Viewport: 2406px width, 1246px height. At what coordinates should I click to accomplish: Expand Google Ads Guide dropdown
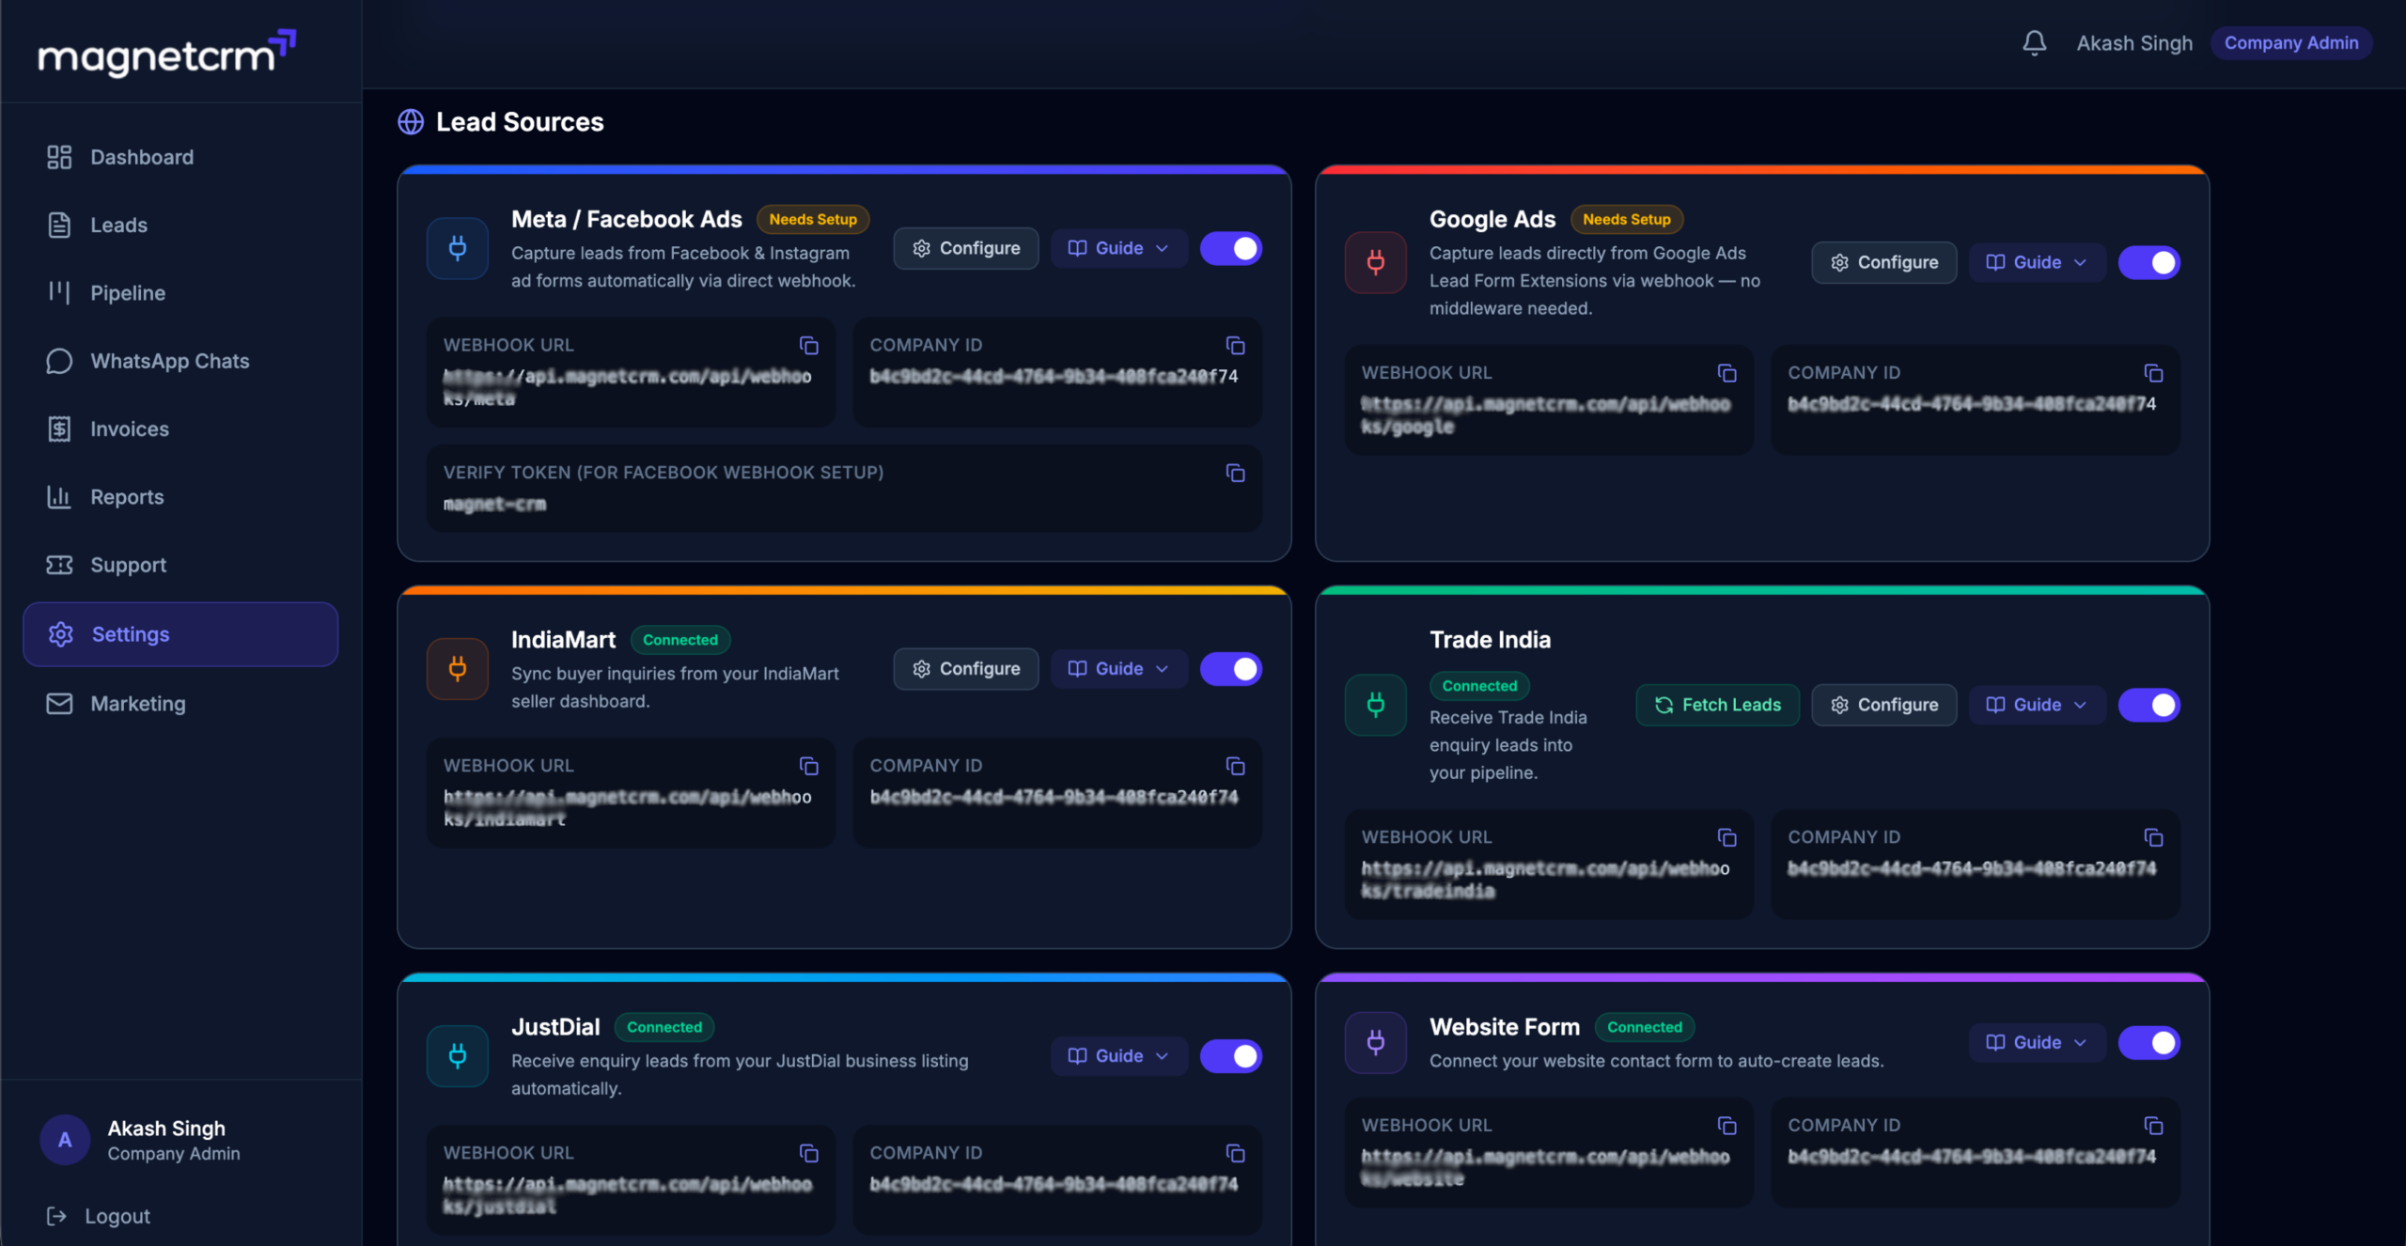pos(2038,262)
